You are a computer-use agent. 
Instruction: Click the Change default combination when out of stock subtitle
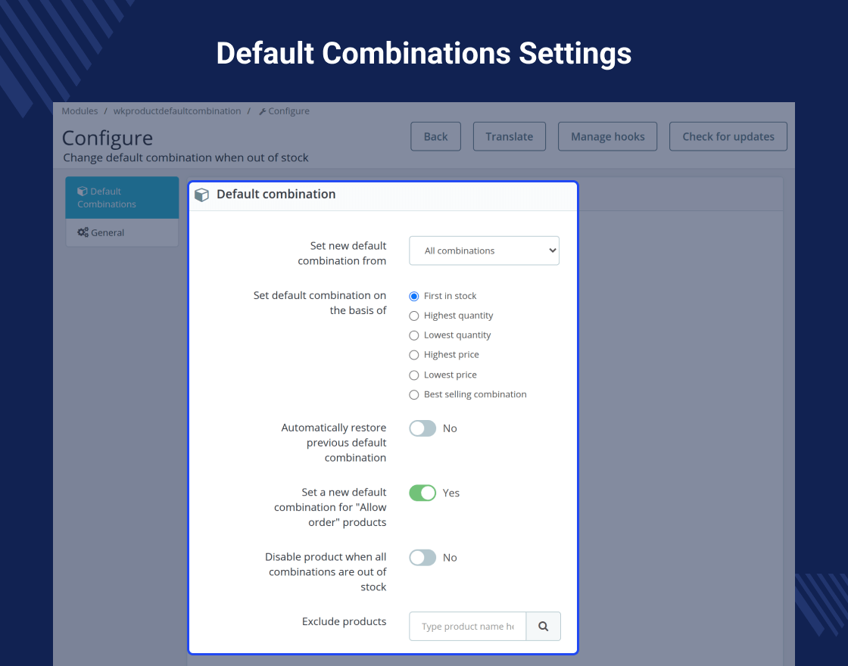(185, 157)
